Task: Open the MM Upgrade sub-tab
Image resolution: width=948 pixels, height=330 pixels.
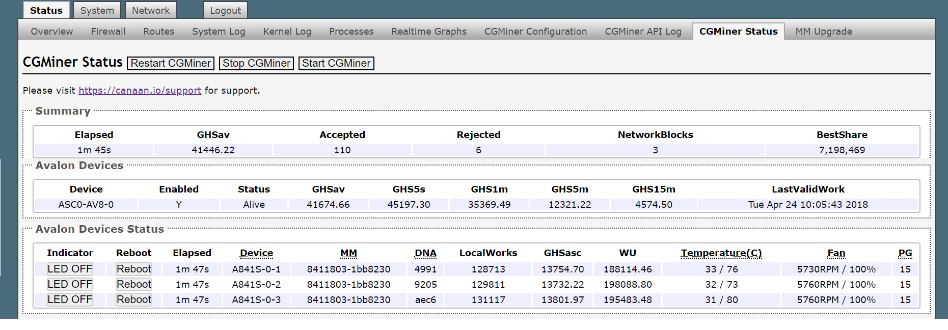Action: point(824,32)
